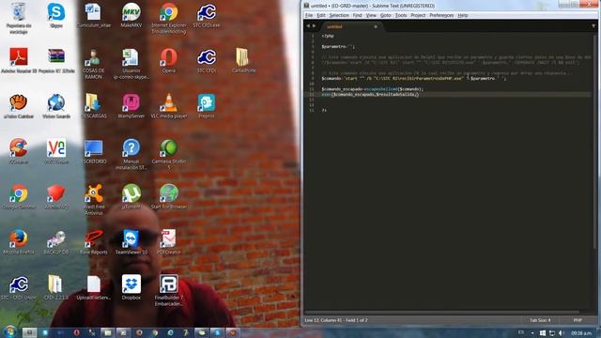Change PHP syntax selector in status bar

pyautogui.click(x=578, y=320)
